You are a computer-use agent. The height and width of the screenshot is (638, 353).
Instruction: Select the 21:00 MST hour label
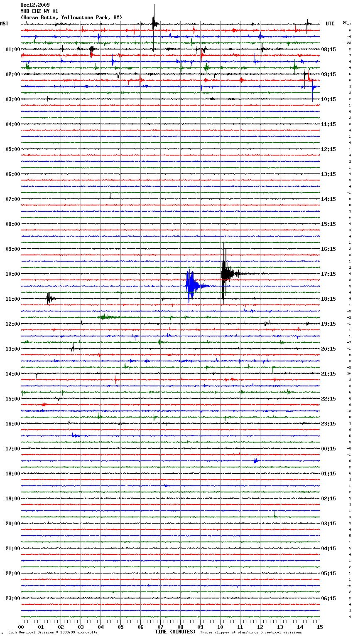click(13, 549)
